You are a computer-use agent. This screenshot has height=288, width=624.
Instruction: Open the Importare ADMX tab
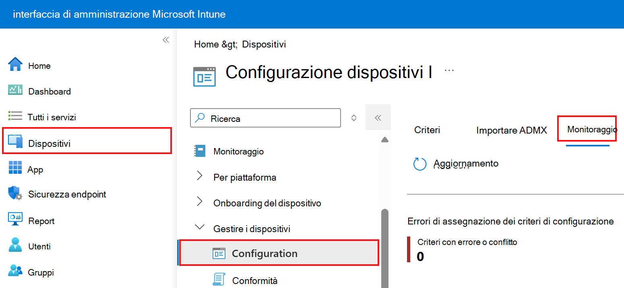point(510,130)
